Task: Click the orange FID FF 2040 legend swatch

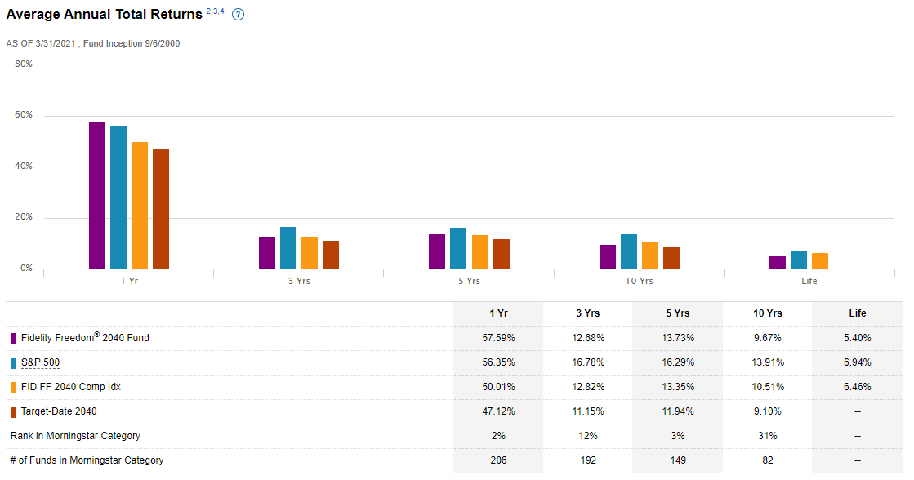Action: point(14,387)
